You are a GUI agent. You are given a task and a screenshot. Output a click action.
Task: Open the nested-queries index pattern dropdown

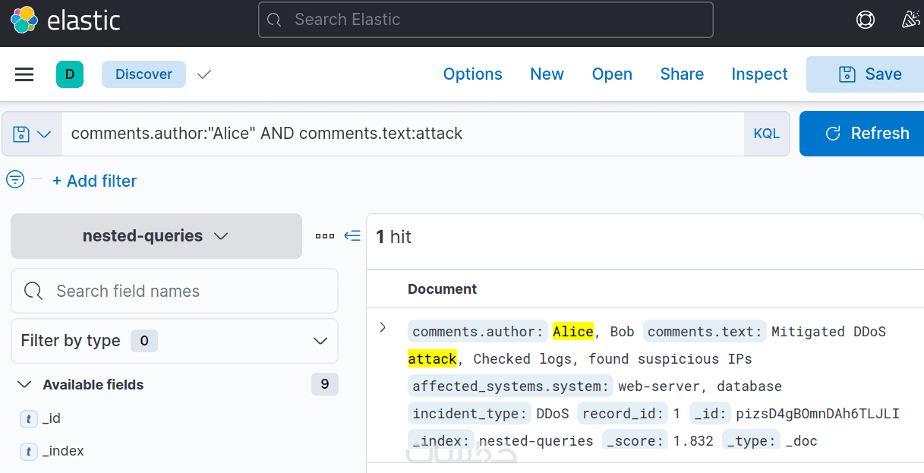156,236
